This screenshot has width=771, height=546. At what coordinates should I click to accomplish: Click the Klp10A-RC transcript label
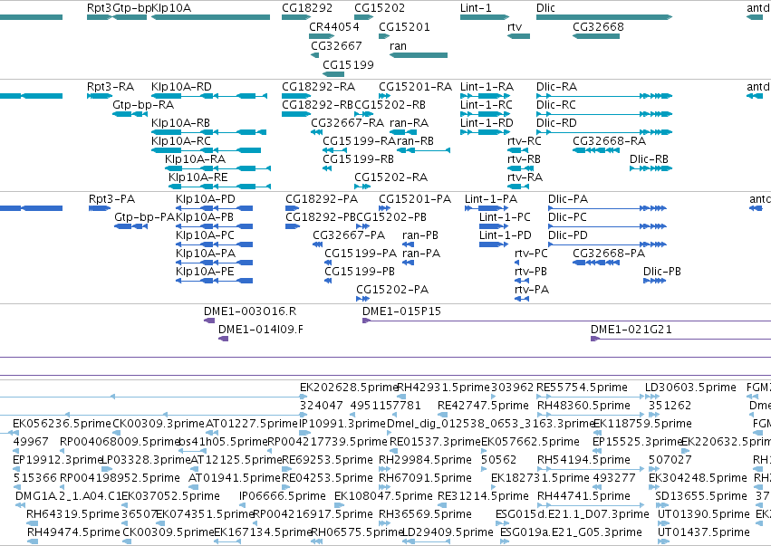[x=181, y=141]
